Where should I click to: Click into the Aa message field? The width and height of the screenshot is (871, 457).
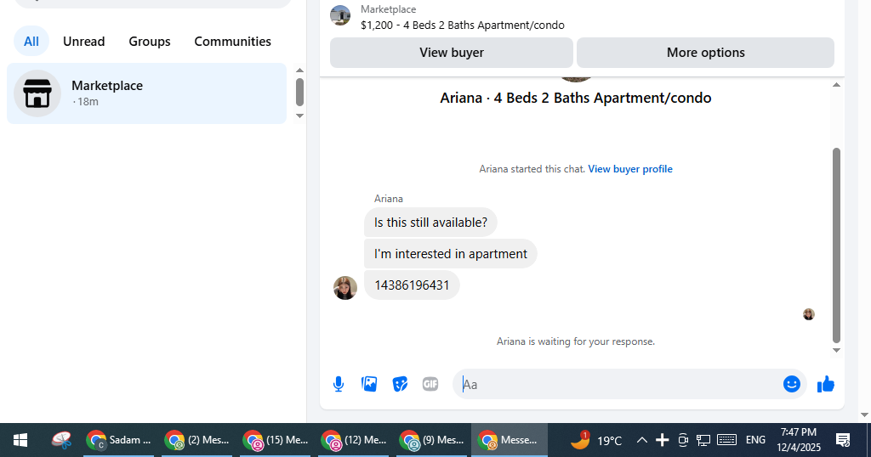point(619,384)
